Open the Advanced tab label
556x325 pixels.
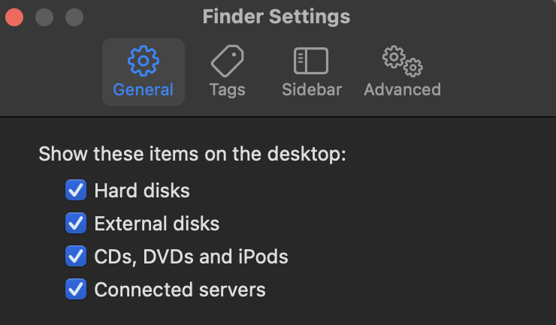(403, 89)
